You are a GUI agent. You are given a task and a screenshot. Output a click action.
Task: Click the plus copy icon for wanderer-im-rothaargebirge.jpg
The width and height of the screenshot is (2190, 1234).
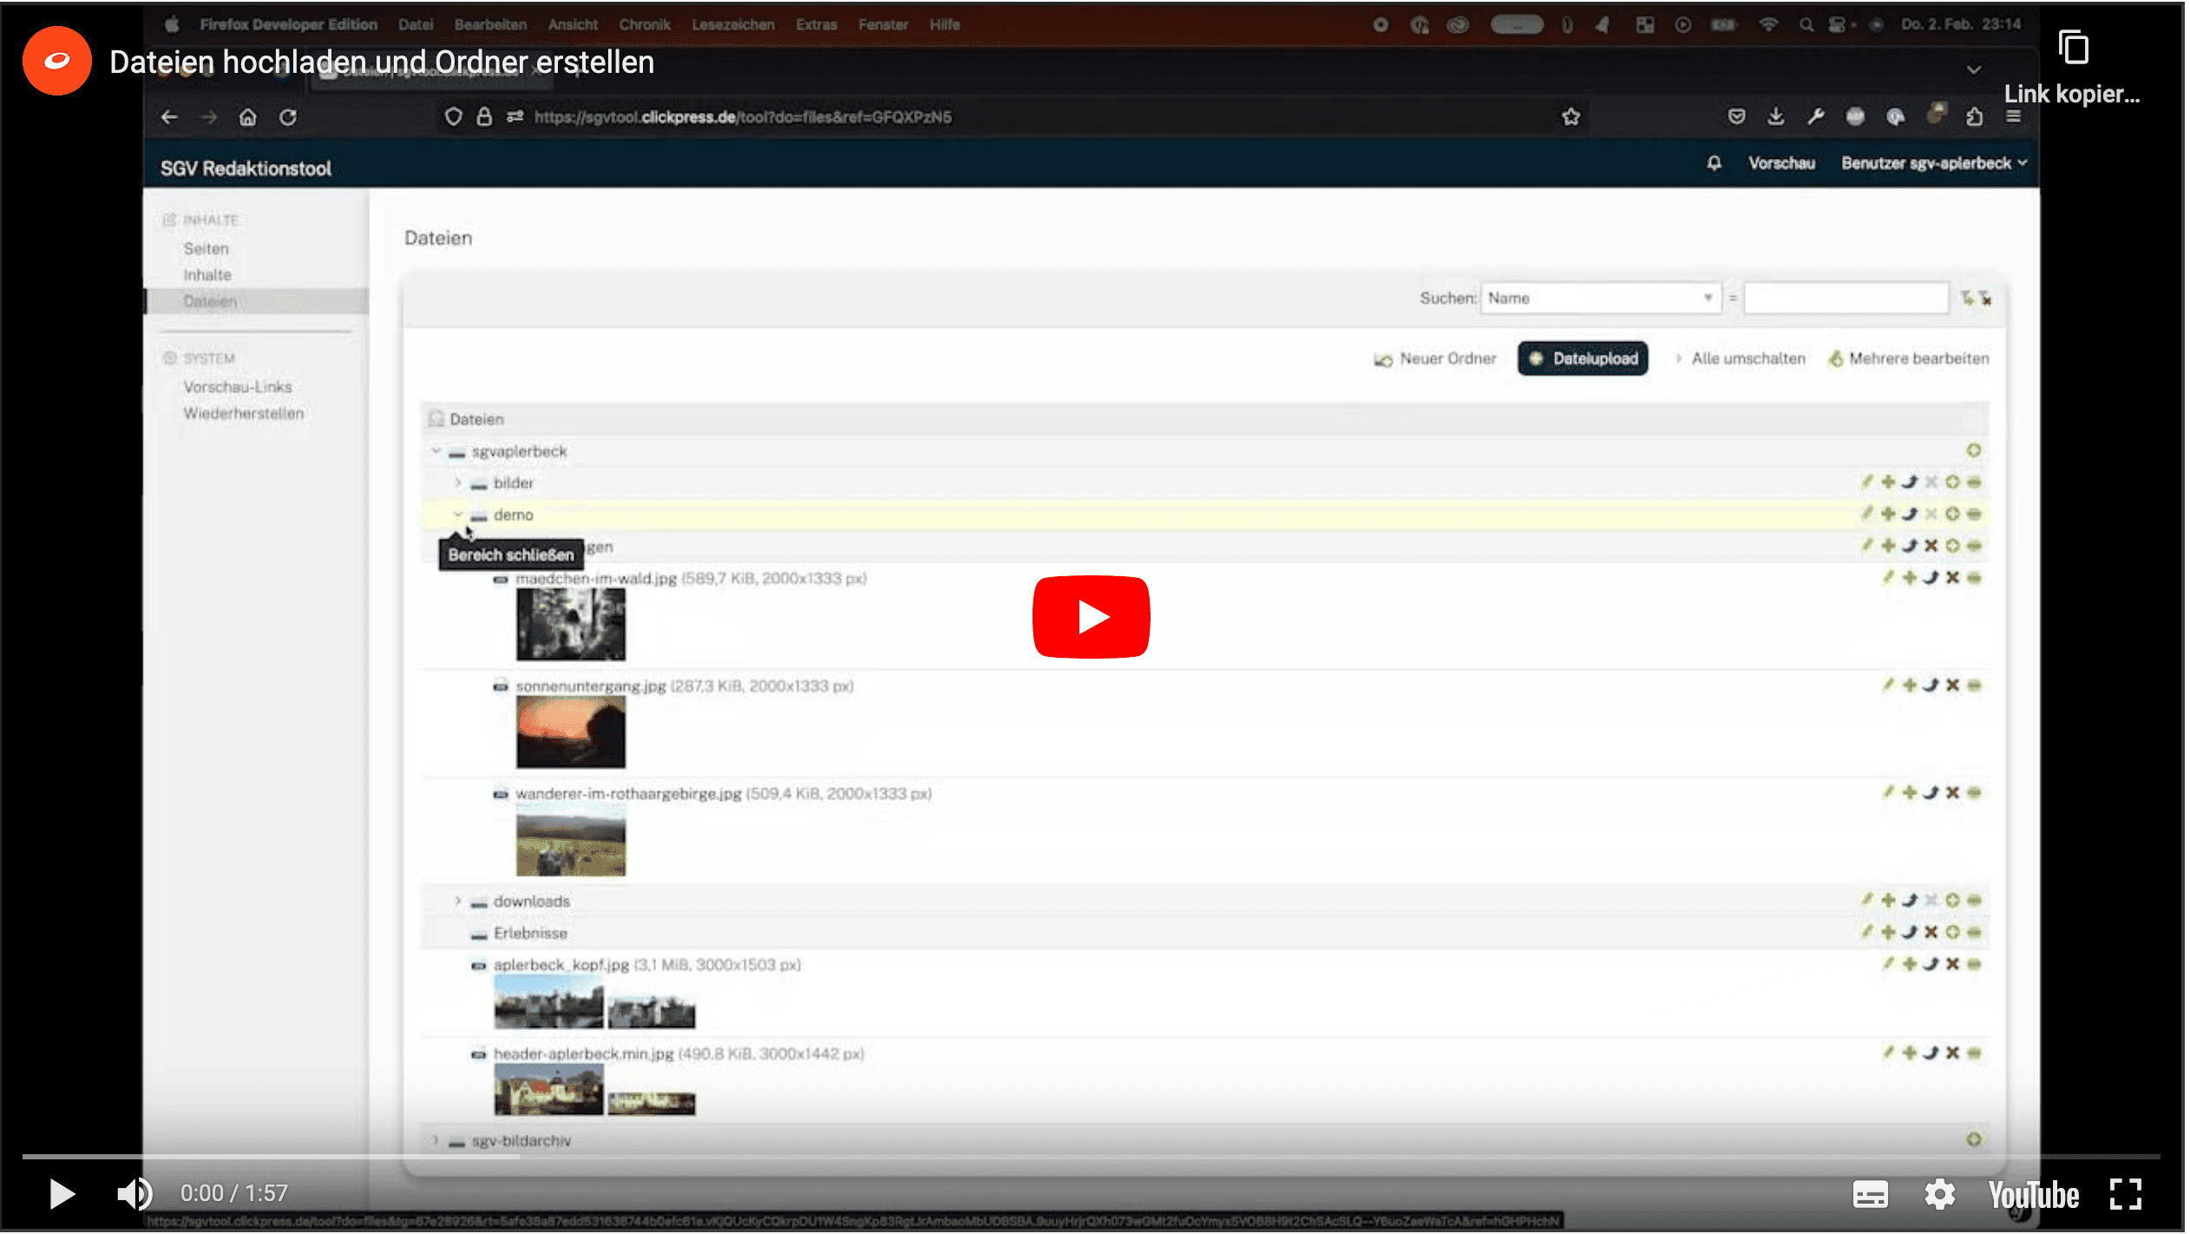[1910, 793]
